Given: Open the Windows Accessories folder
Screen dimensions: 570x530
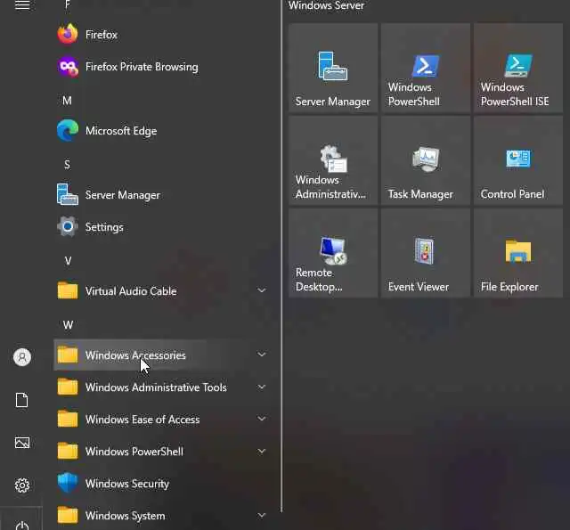Looking at the screenshot, I should (160, 355).
